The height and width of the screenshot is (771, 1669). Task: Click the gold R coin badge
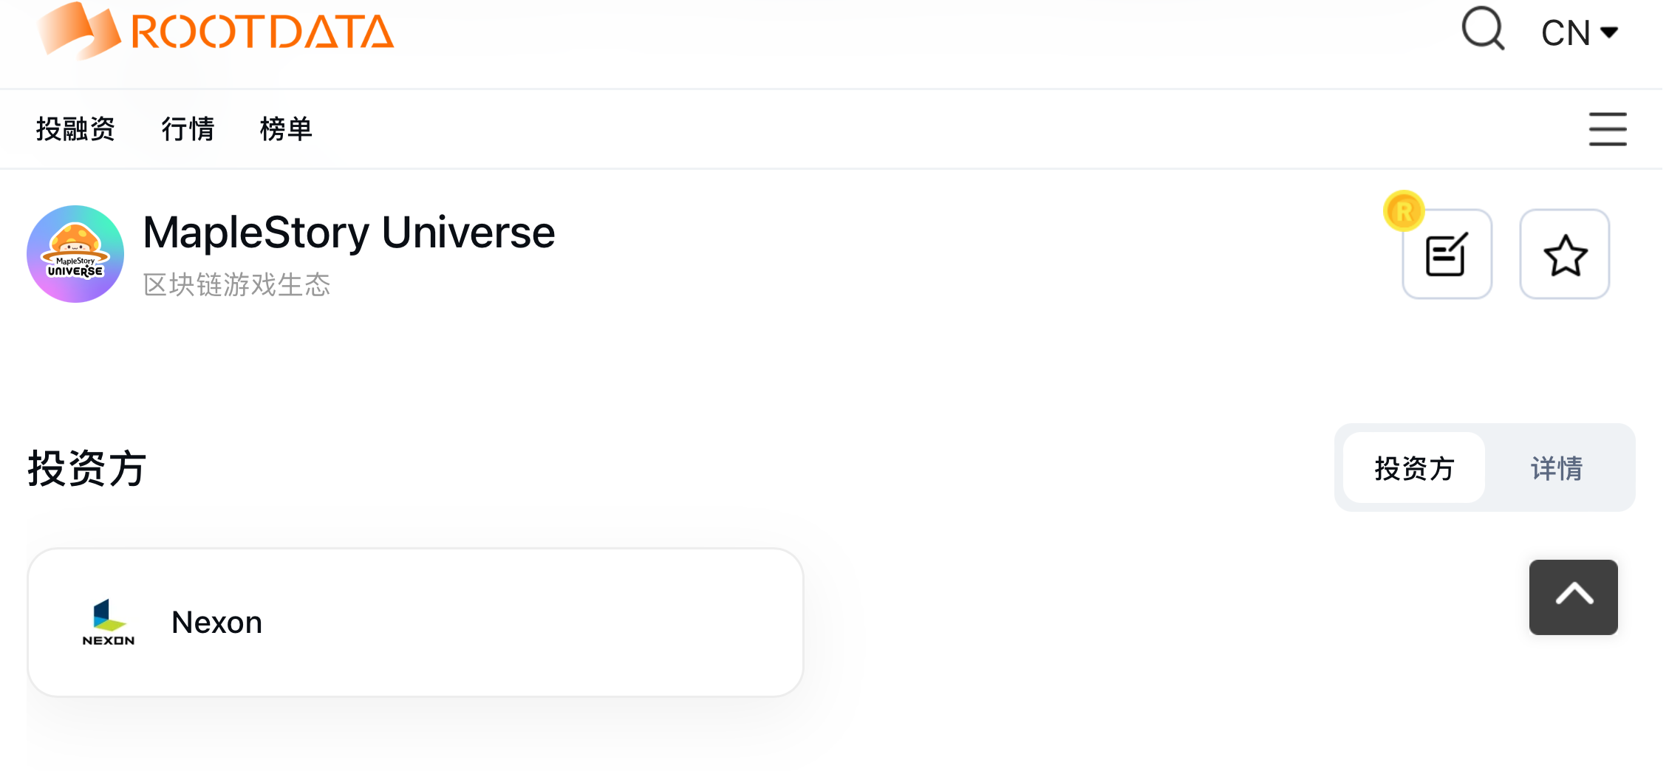1404,211
